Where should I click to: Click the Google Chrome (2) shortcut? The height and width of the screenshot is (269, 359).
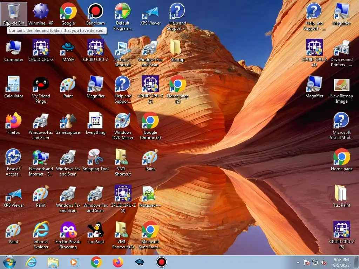click(150, 126)
